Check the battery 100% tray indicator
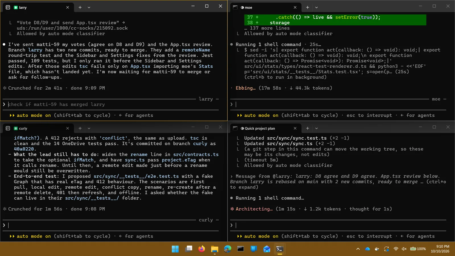 418,249
